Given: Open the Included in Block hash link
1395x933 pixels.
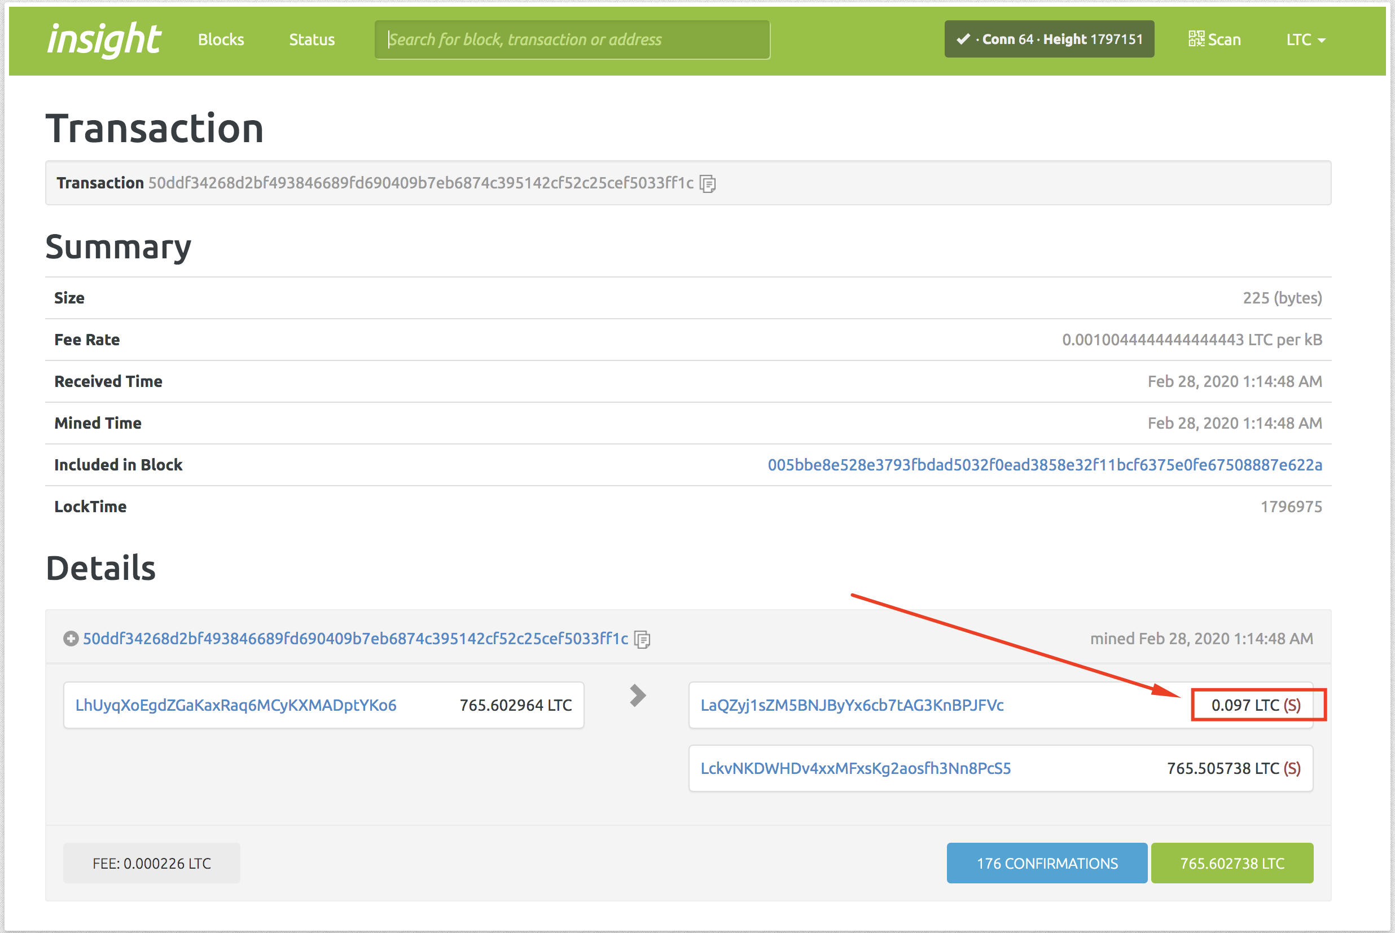Looking at the screenshot, I should 1045,465.
